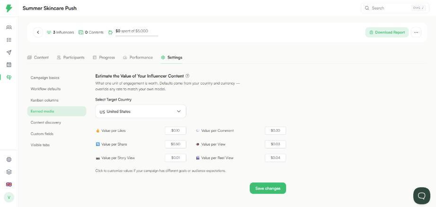Click the eye icon beside Value per View
This screenshot has height=207, width=436.
(x=198, y=144)
